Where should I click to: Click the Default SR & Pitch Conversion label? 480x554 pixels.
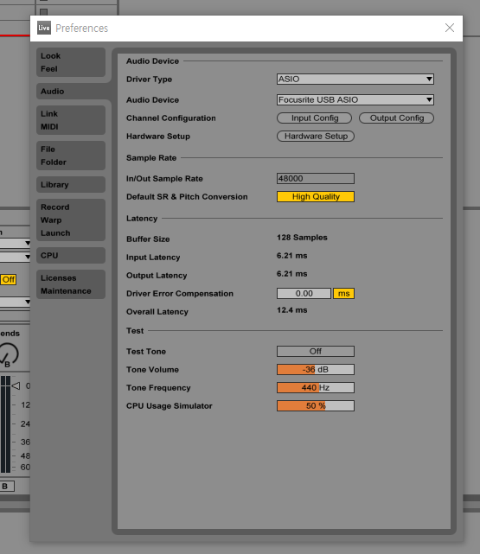[x=187, y=197]
